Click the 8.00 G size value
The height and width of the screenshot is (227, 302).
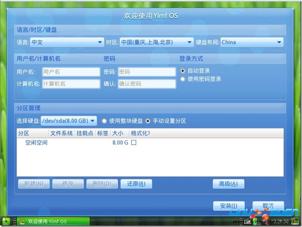(120, 143)
